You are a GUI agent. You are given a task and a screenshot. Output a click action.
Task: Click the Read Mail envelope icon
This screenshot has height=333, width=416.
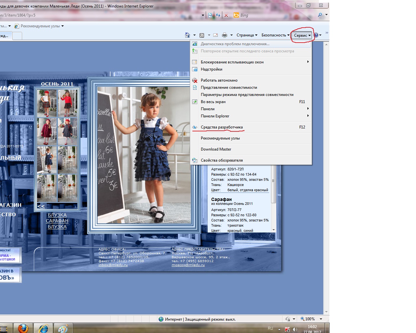(215, 35)
